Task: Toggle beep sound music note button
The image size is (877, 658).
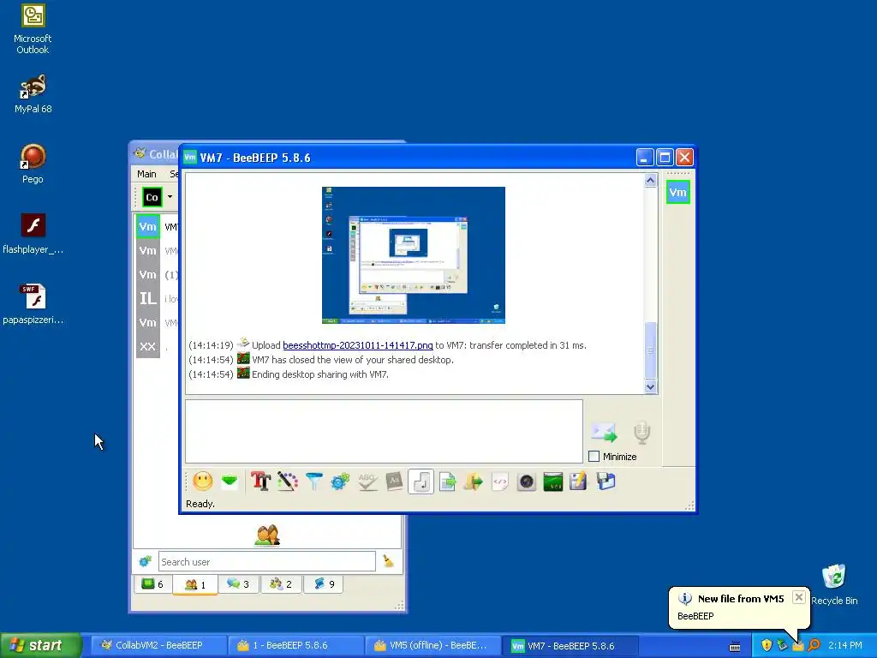Action: (x=421, y=482)
